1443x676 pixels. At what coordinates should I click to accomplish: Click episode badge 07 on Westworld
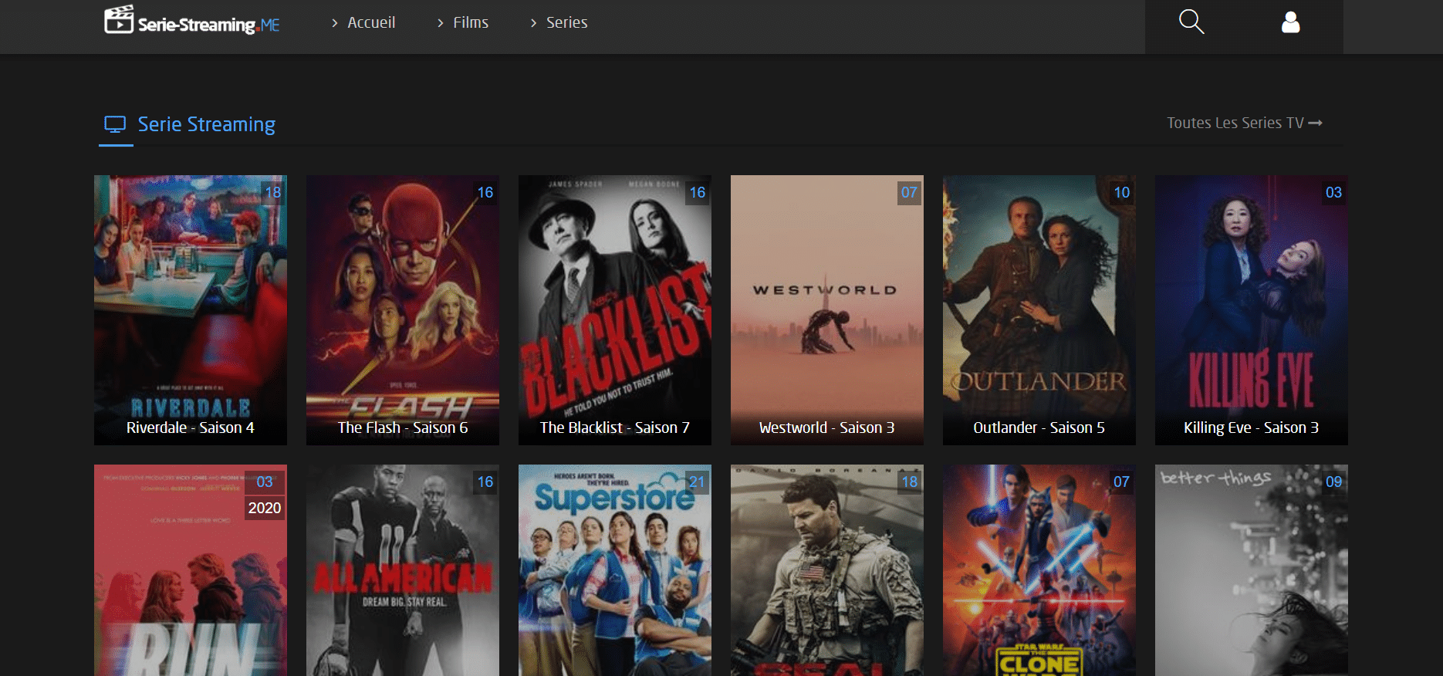910,192
